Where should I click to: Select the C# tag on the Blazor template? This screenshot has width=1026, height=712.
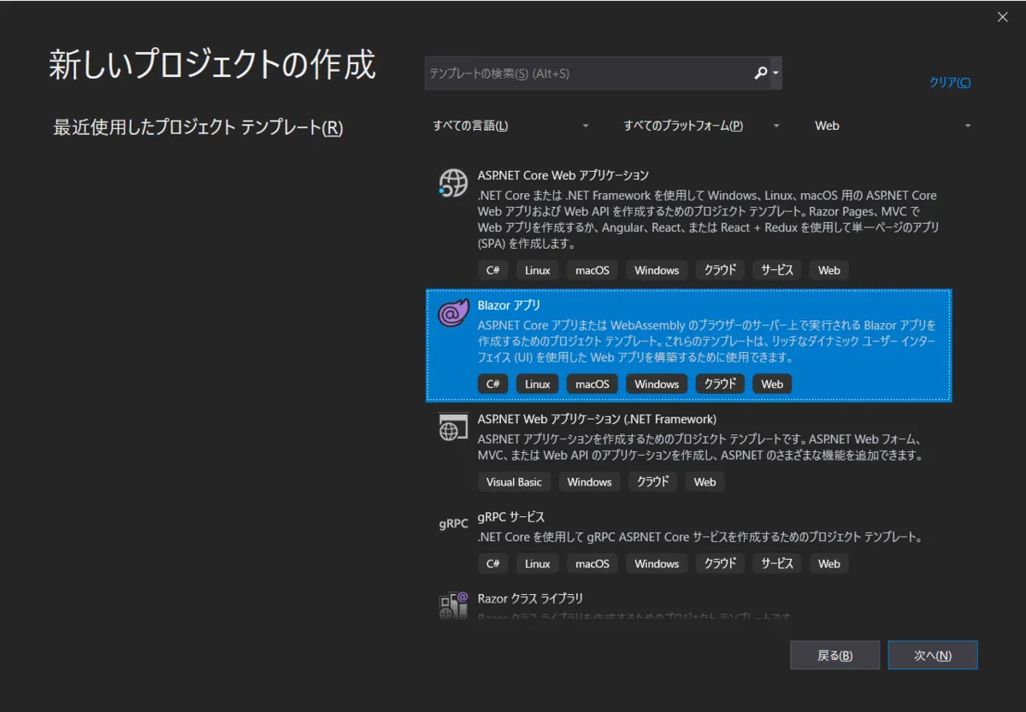492,384
